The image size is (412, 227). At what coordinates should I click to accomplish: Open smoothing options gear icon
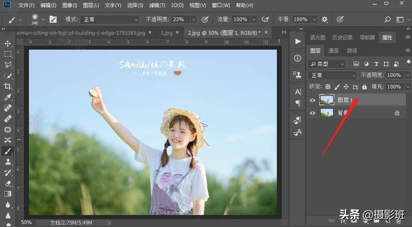click(x=325, y=19)
